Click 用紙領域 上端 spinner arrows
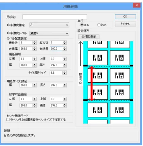Screen dimensions: 143x146 (65, 59)
